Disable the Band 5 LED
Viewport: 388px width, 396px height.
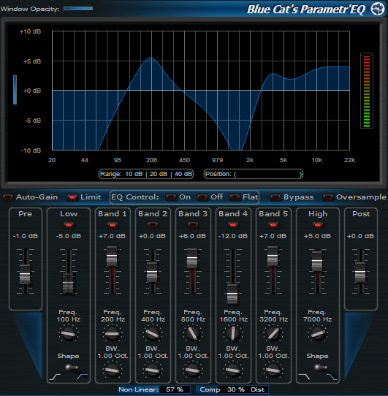[x=273, y=224]
